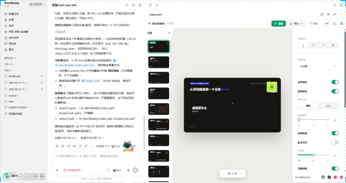Image resolution: width=346 pixels, height=183 pixels.
Task: Click the microphone icon in chat input
Action: coord(128,170)
